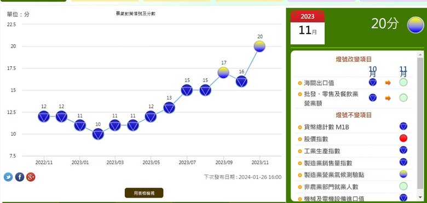Select 製造業營業氣候測驗點 item
Image resolution: width=427 pixels, height=203 pixels.
[334, 175]
